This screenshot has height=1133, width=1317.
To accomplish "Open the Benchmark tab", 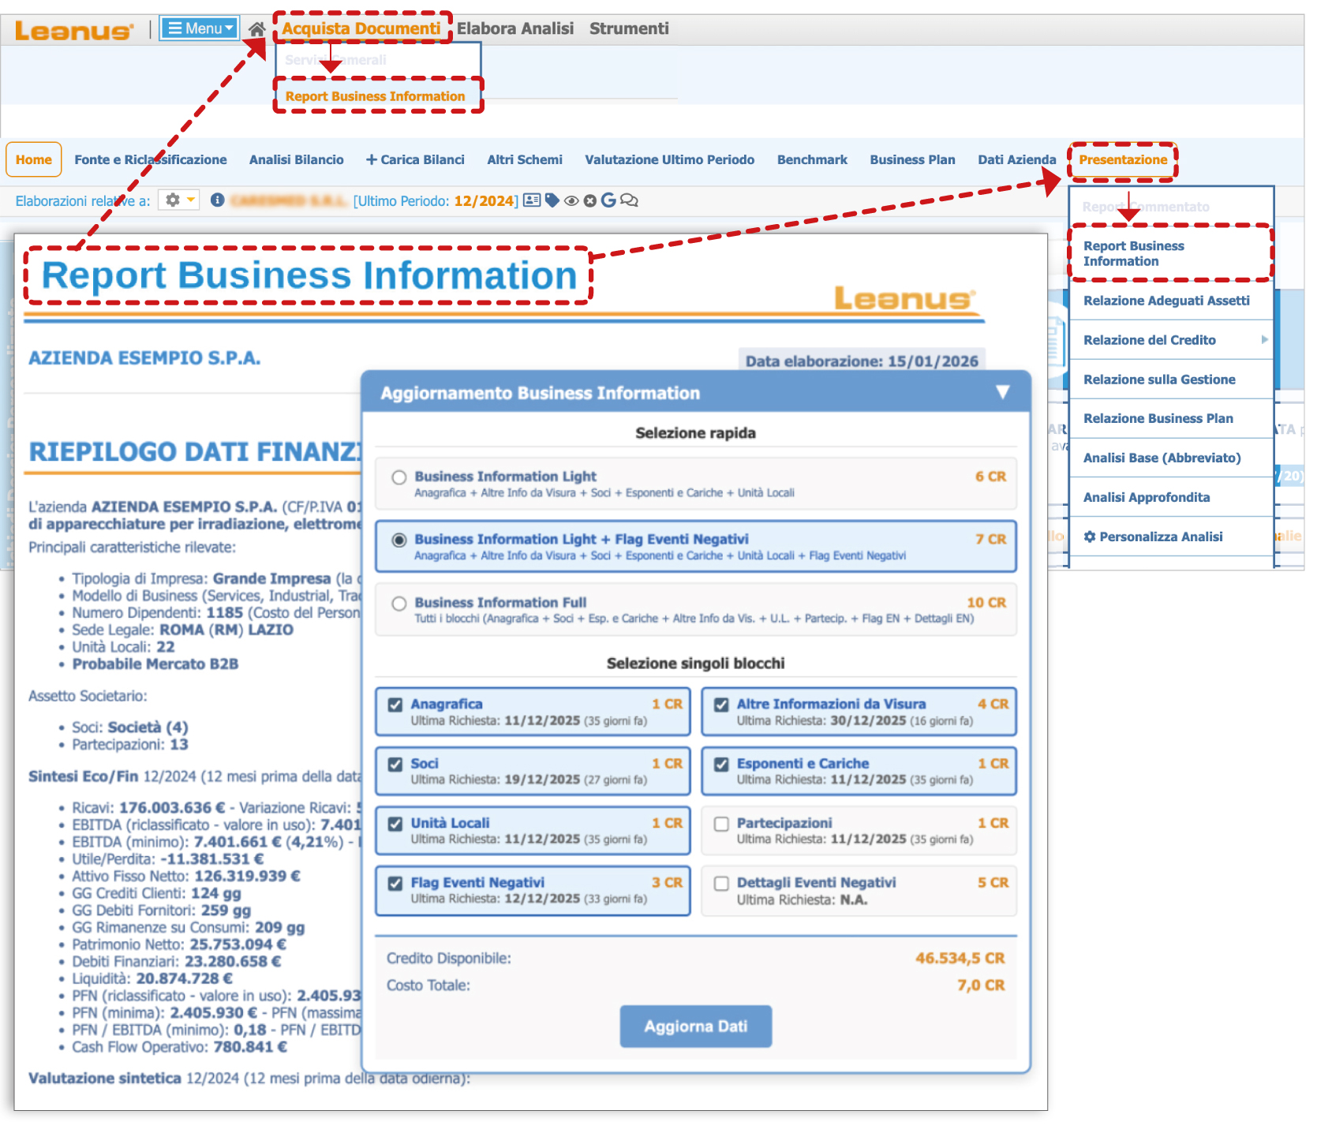I will click(x=812, y=159).
